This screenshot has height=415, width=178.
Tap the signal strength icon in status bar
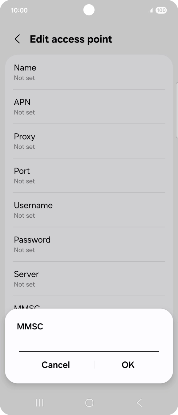pos(151,10)
